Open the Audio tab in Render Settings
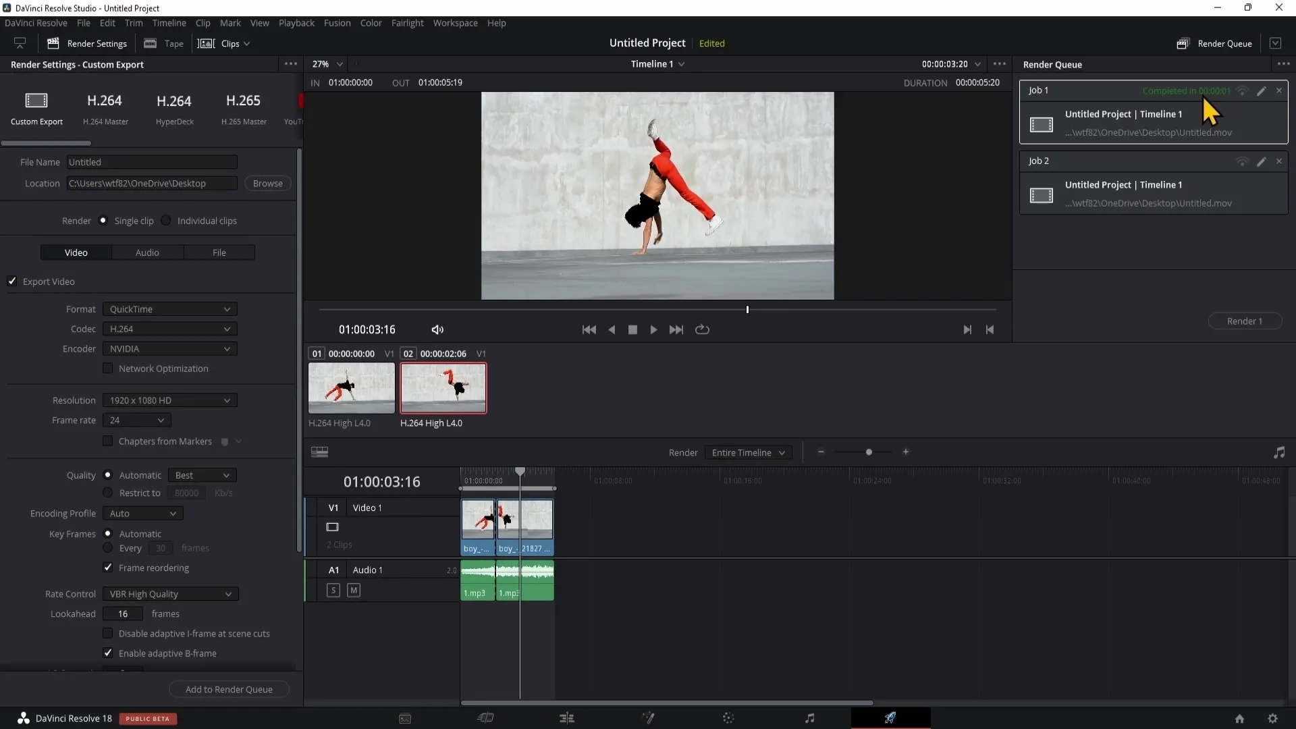The width and height of the screenshot is (1296, 729). (147, 252)
